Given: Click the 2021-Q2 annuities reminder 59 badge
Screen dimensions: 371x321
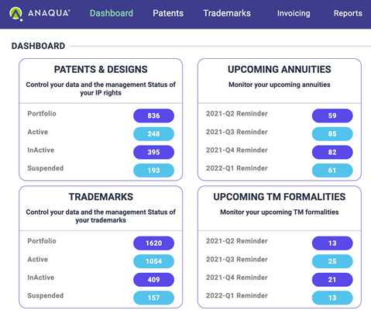Looking at the screenshot, I should pos(332,116).
